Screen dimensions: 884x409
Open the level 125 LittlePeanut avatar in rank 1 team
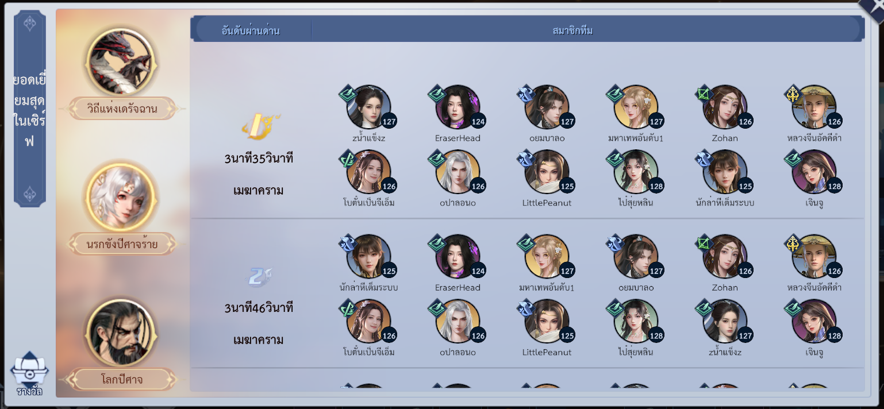[547, 172]
